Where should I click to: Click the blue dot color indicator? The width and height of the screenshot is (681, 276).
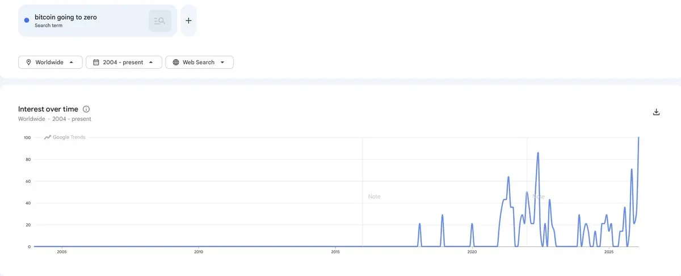tap(27, 20)
